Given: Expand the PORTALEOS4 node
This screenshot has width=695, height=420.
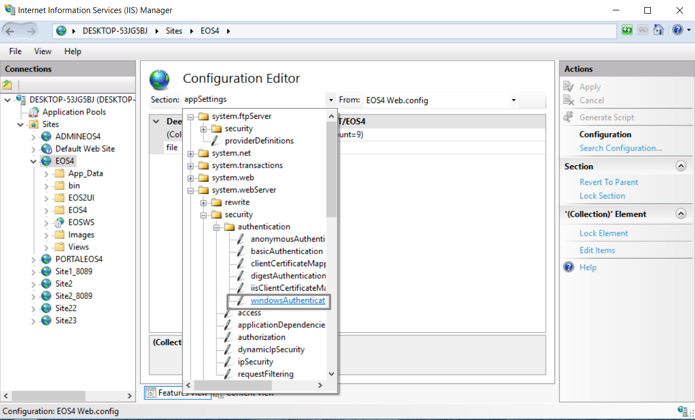Looking at the screenshot, I should click(33, 259).
